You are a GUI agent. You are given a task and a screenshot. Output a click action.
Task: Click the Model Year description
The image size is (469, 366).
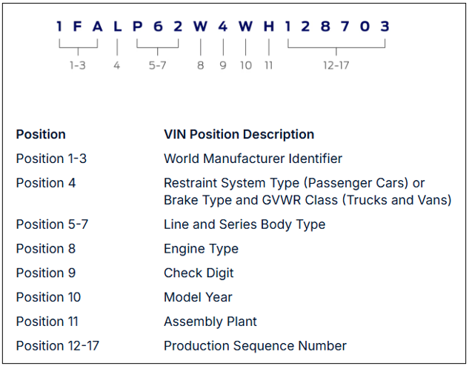point(198,298)
